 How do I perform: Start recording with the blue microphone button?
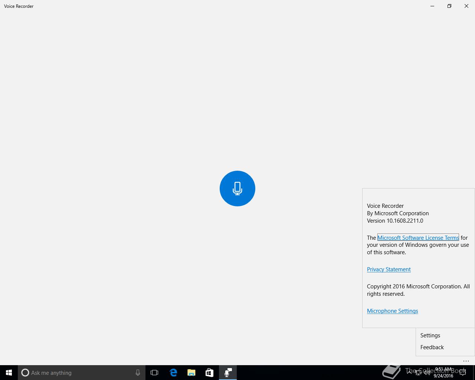237,189
